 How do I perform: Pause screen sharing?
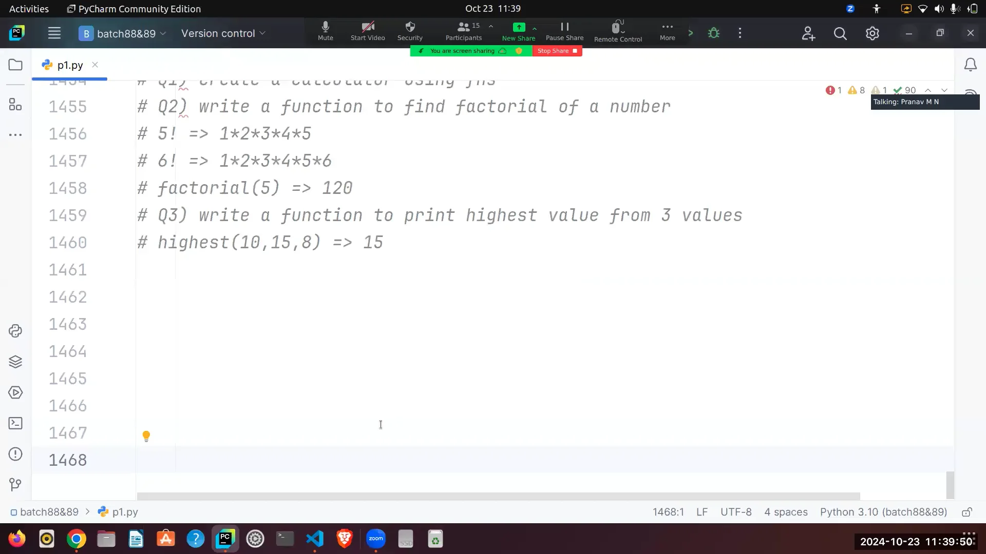pos(564,31)
